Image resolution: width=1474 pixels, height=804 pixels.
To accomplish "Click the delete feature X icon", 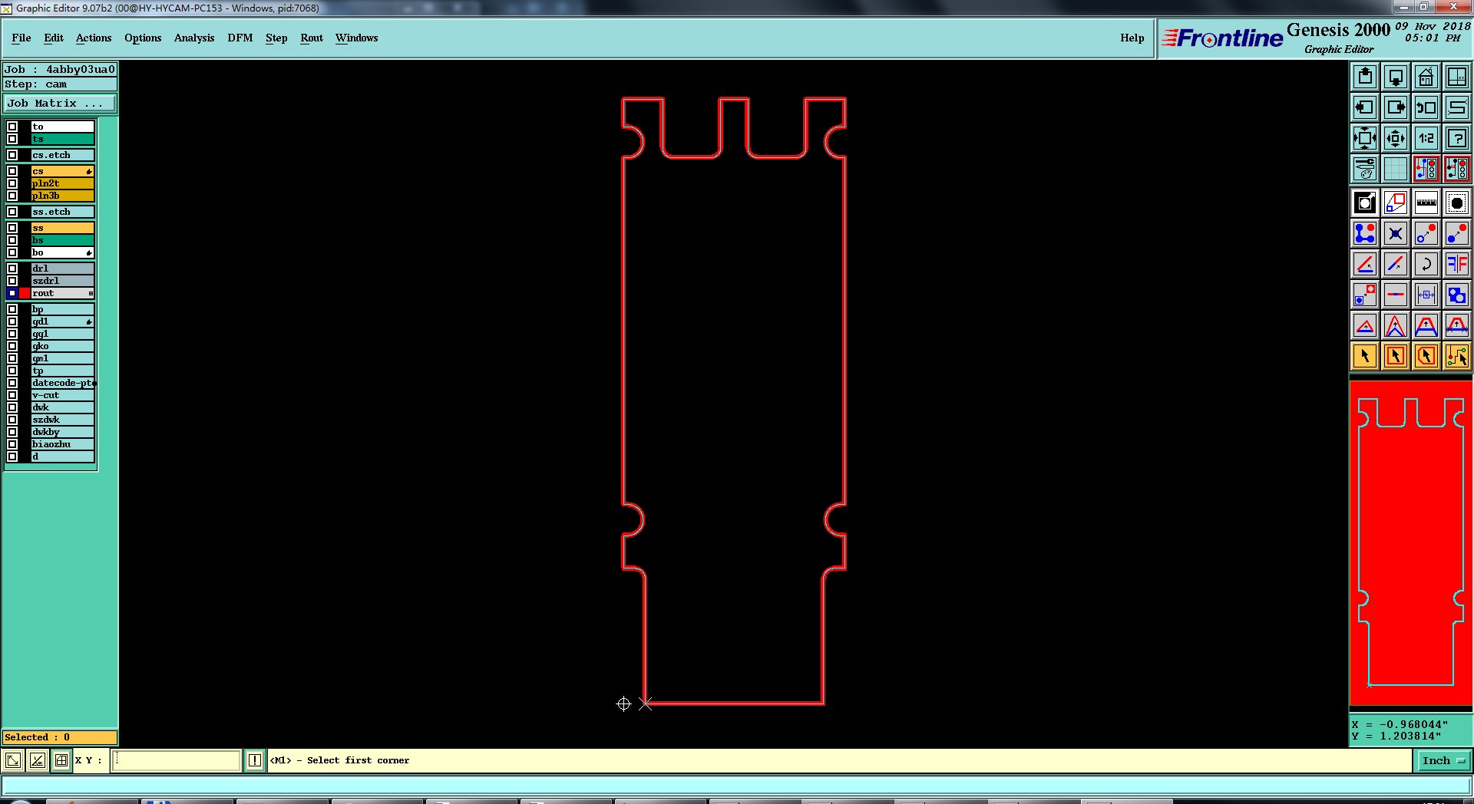I will click(x=1396, y=233).
